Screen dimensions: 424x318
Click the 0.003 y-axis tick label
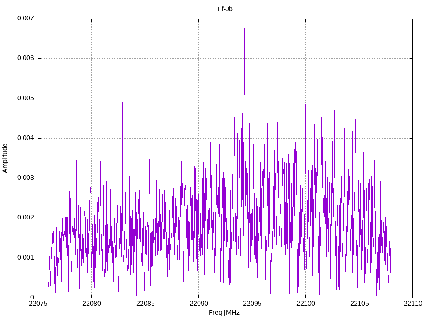coord(26,178)
